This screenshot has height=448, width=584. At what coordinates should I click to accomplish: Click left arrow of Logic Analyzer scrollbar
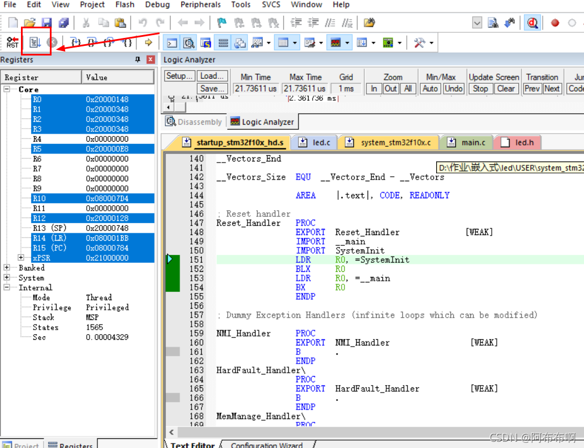pyautogui.click(x=169, y=107)
